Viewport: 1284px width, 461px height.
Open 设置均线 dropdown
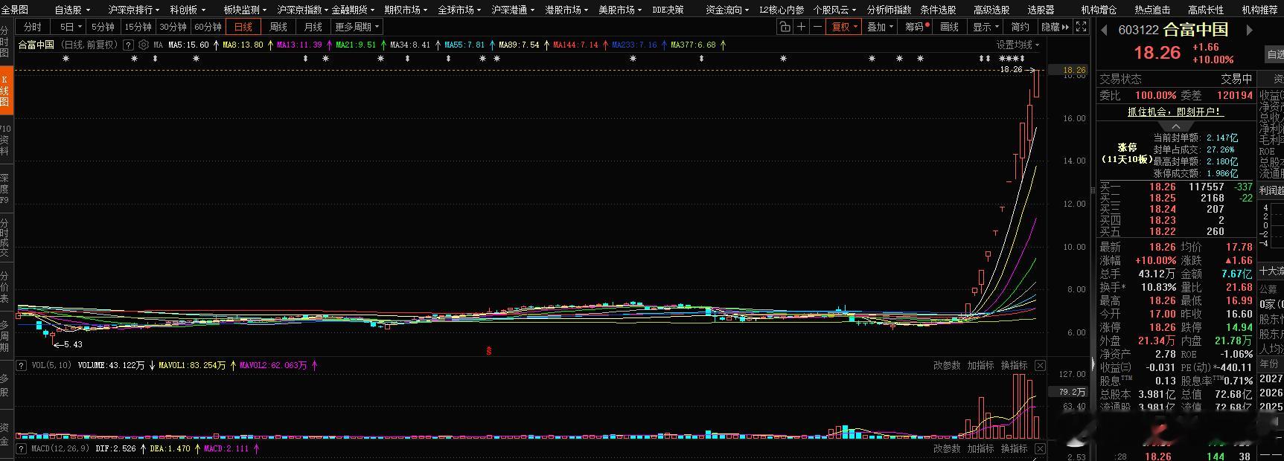[x=1018, y=45]
